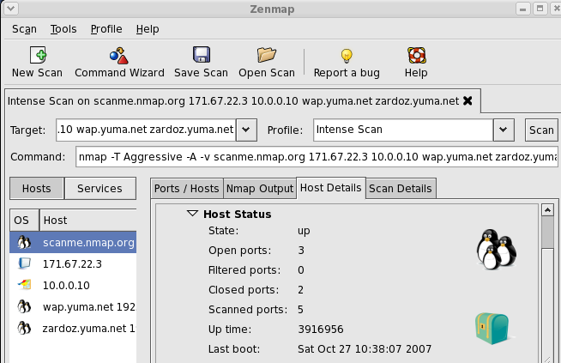The image size is (561, 363).
Task: Sort by the OS column header
Action: [x=24, y=220]
